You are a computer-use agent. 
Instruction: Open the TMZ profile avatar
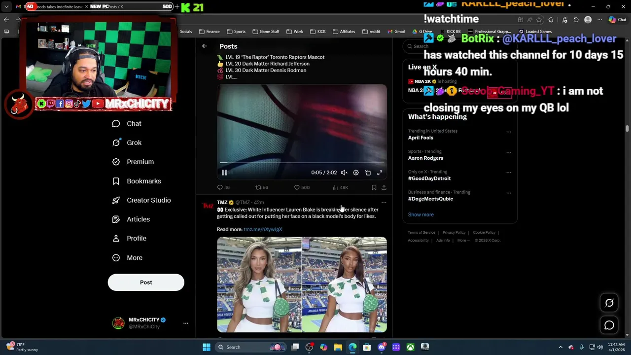208,206
